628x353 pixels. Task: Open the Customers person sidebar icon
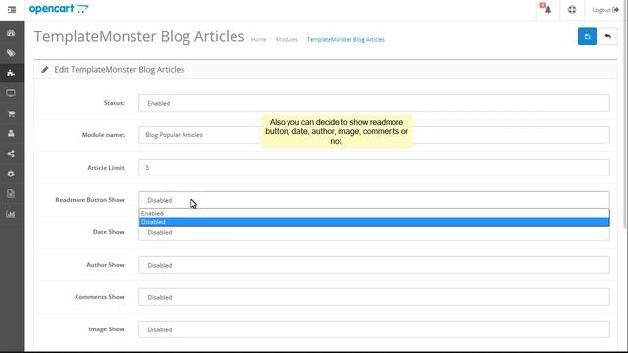point(11,133)
